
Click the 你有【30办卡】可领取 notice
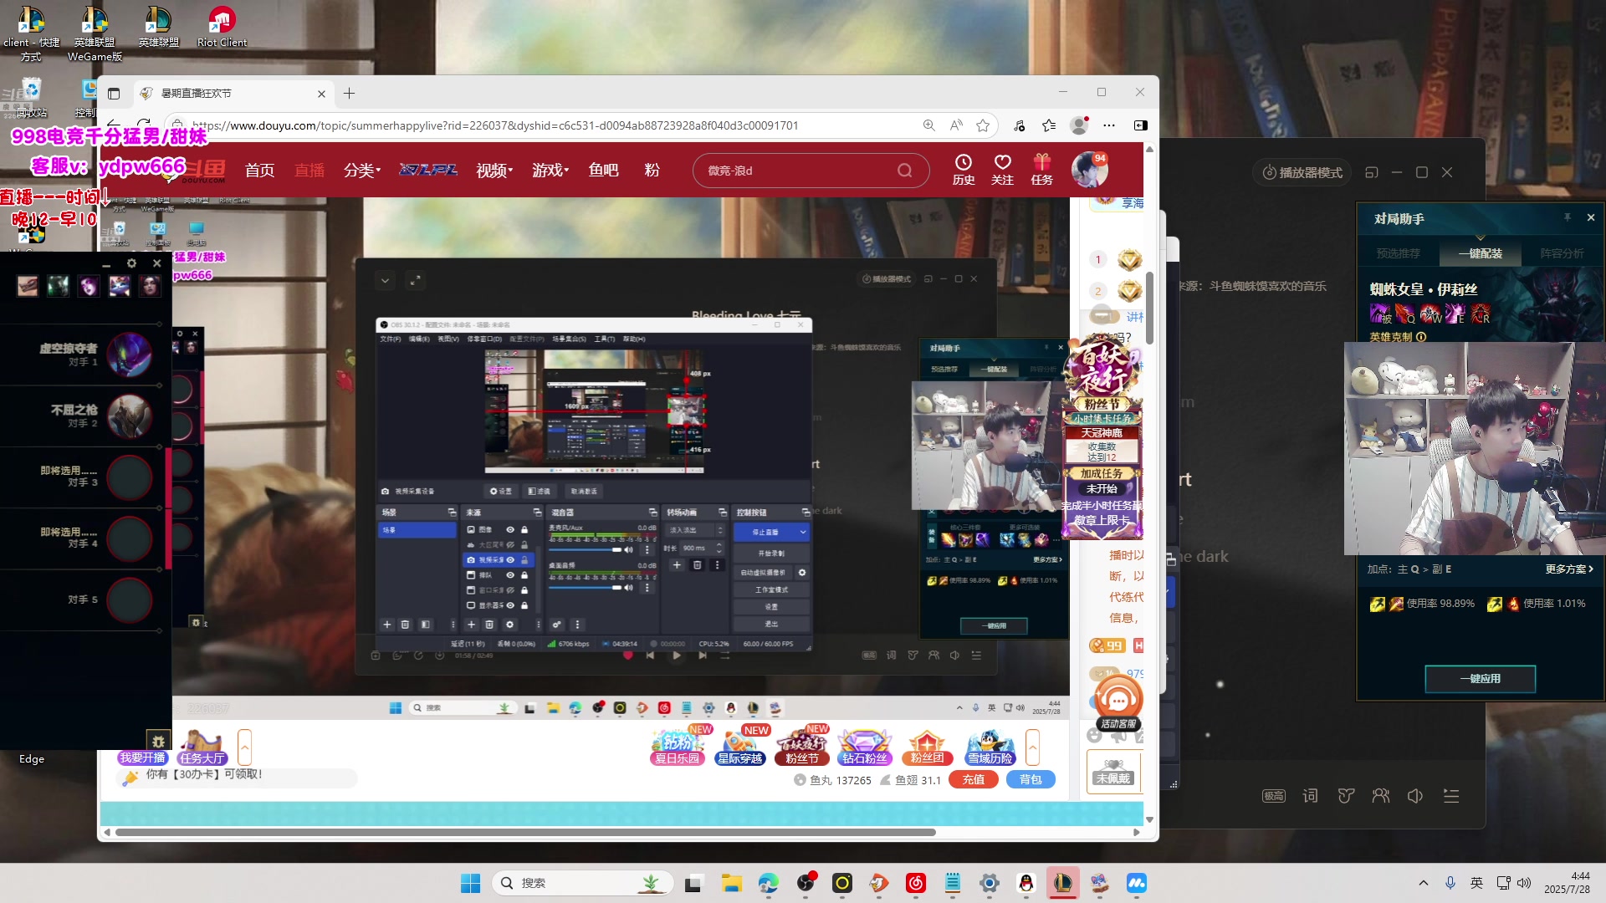(x=204, y=774)
